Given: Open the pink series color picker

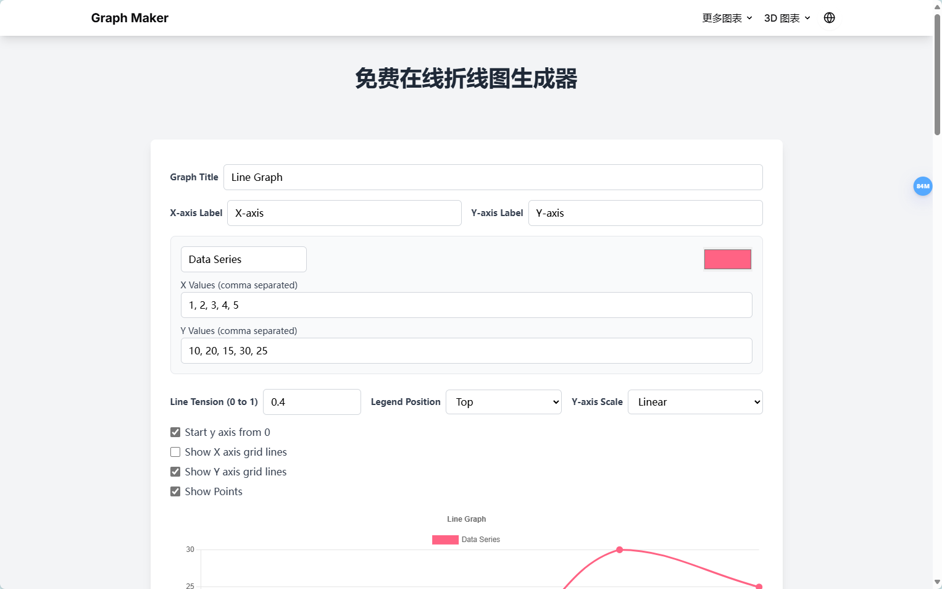Looking at the screenshot, I should coord(727,259).
